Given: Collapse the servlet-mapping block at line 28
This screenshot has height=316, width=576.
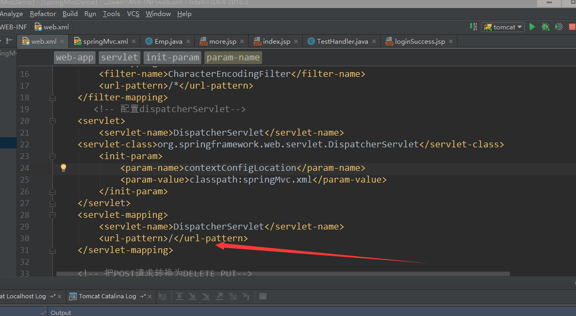Looking at the screenshot, I should (x=52, y=215).
